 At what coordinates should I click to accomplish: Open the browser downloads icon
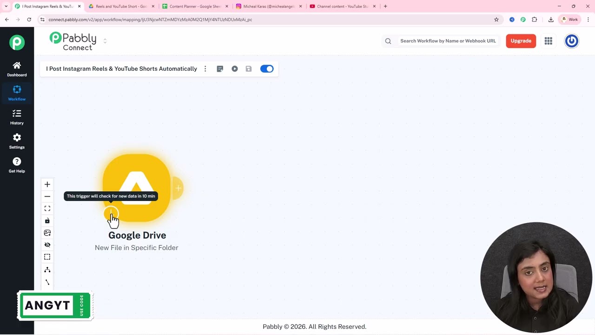click(551, 20)
